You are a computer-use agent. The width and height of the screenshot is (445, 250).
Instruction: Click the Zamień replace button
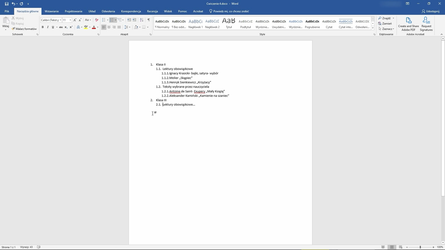tap(387, 24)
